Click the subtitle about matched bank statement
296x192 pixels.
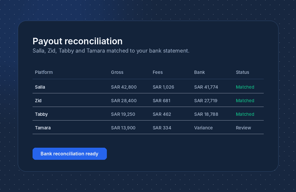[111, 51]
